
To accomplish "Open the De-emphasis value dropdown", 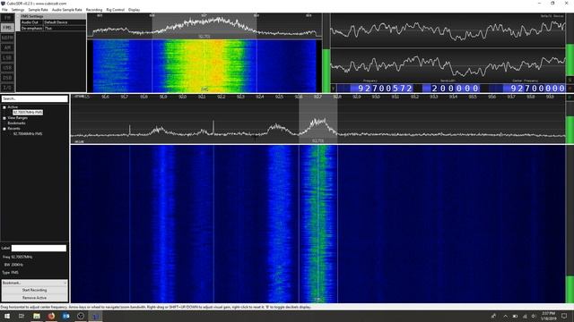I will point(65,28).
